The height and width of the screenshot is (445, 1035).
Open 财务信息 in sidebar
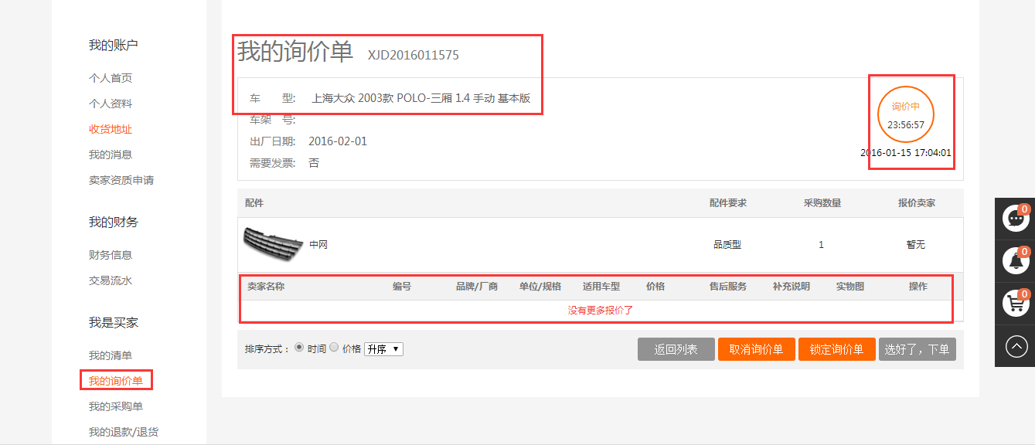(111, 255)
